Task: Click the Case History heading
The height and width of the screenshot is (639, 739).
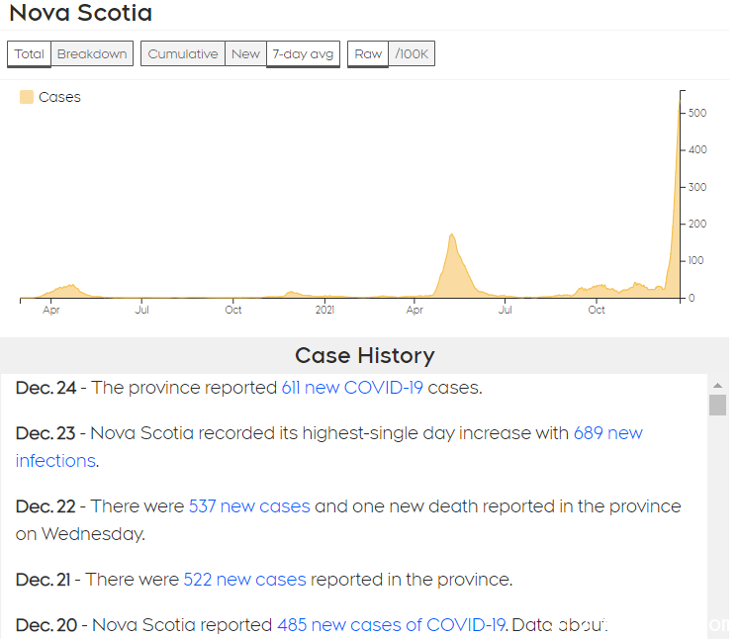Action: [x=364, y=355]
